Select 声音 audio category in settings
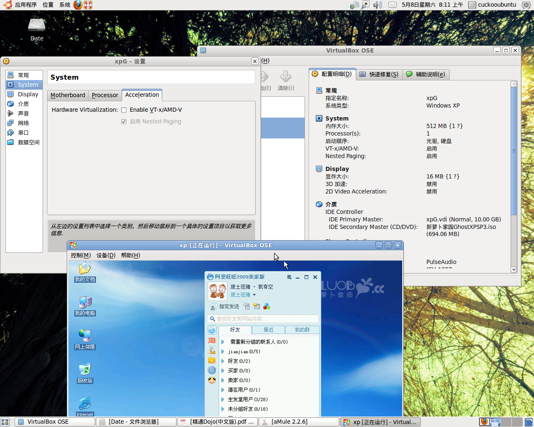This screenshot has height=427, width=534. click(x=24, y=113)
